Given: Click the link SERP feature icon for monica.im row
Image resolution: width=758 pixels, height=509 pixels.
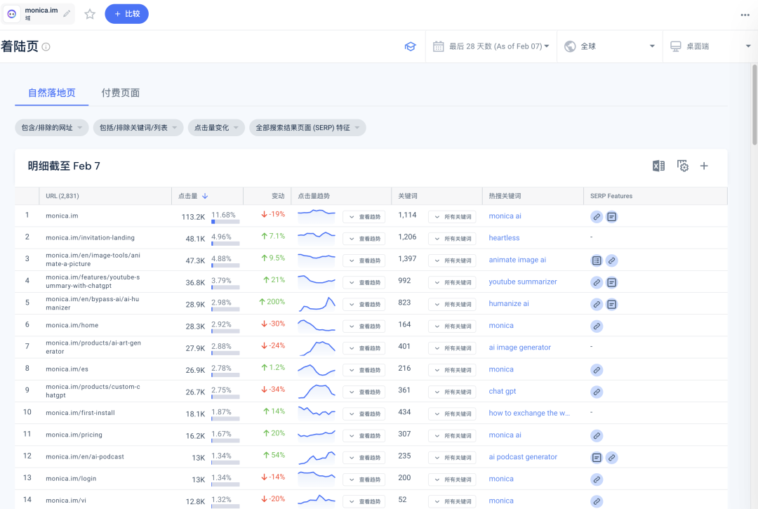Looking at the screenshot, I should 597,217.
